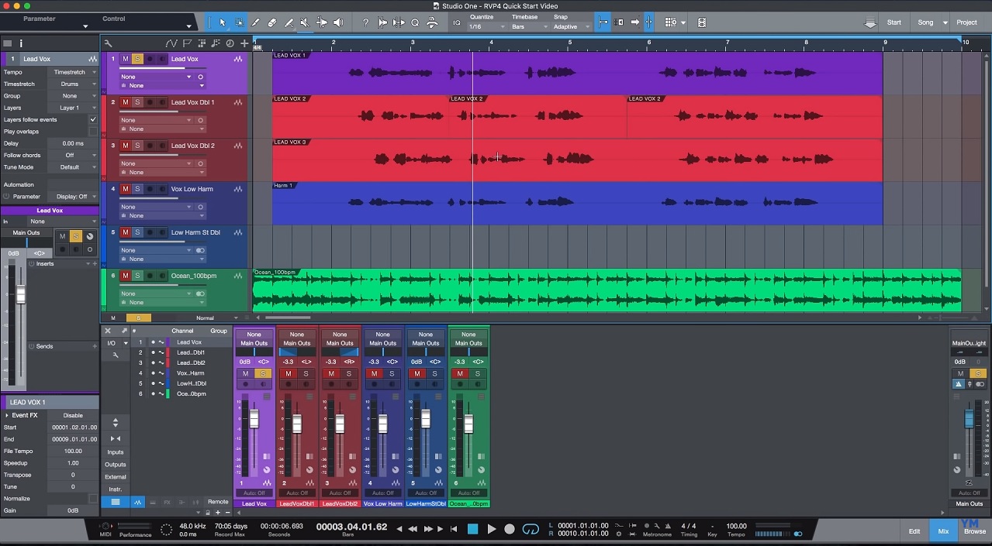
Task: Click the Lead Vox channel volume fader
Action: [x=254, y=419]
